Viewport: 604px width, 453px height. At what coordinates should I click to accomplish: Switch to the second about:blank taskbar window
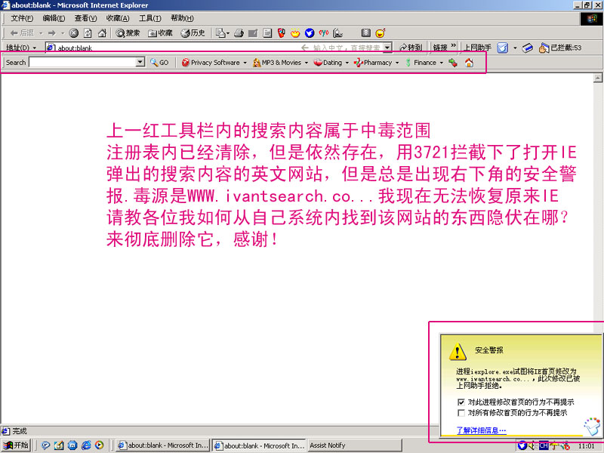coord(259,445)
